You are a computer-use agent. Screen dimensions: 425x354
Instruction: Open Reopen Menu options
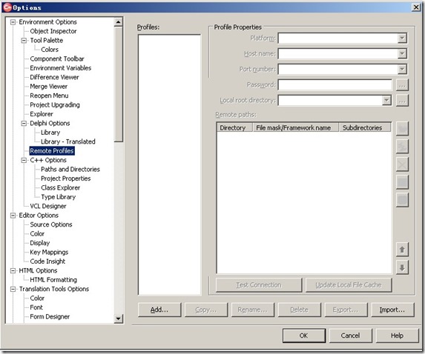[49, 96]
